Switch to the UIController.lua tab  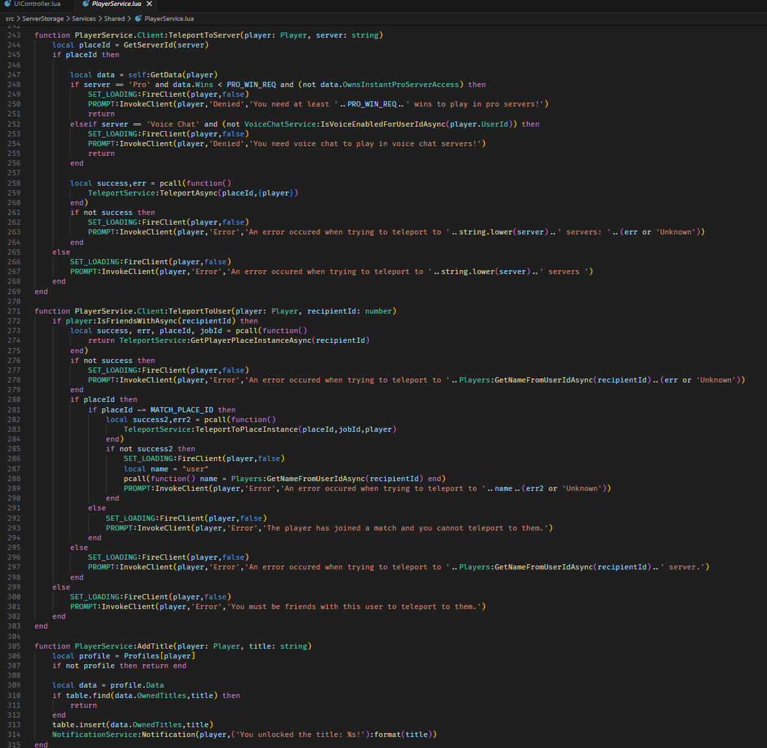(36, 4)
